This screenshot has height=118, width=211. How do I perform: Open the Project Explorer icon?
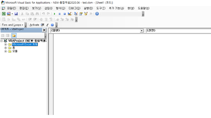76,14
